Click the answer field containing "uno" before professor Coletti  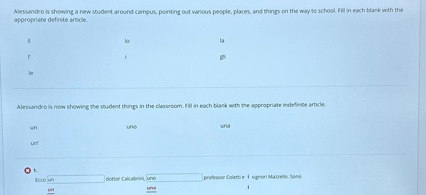(174, 178)
